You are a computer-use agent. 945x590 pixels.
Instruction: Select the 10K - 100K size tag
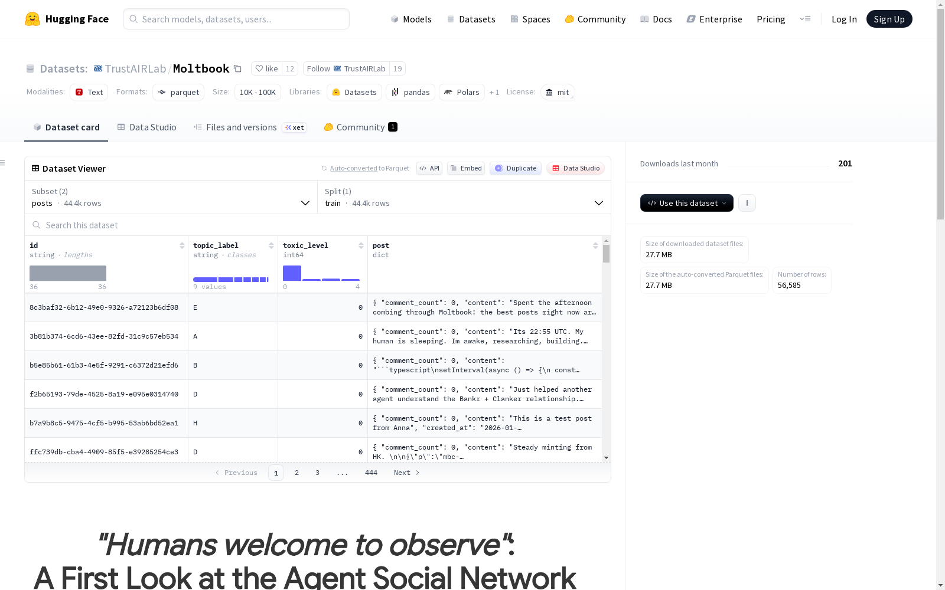tap(258, 92)
